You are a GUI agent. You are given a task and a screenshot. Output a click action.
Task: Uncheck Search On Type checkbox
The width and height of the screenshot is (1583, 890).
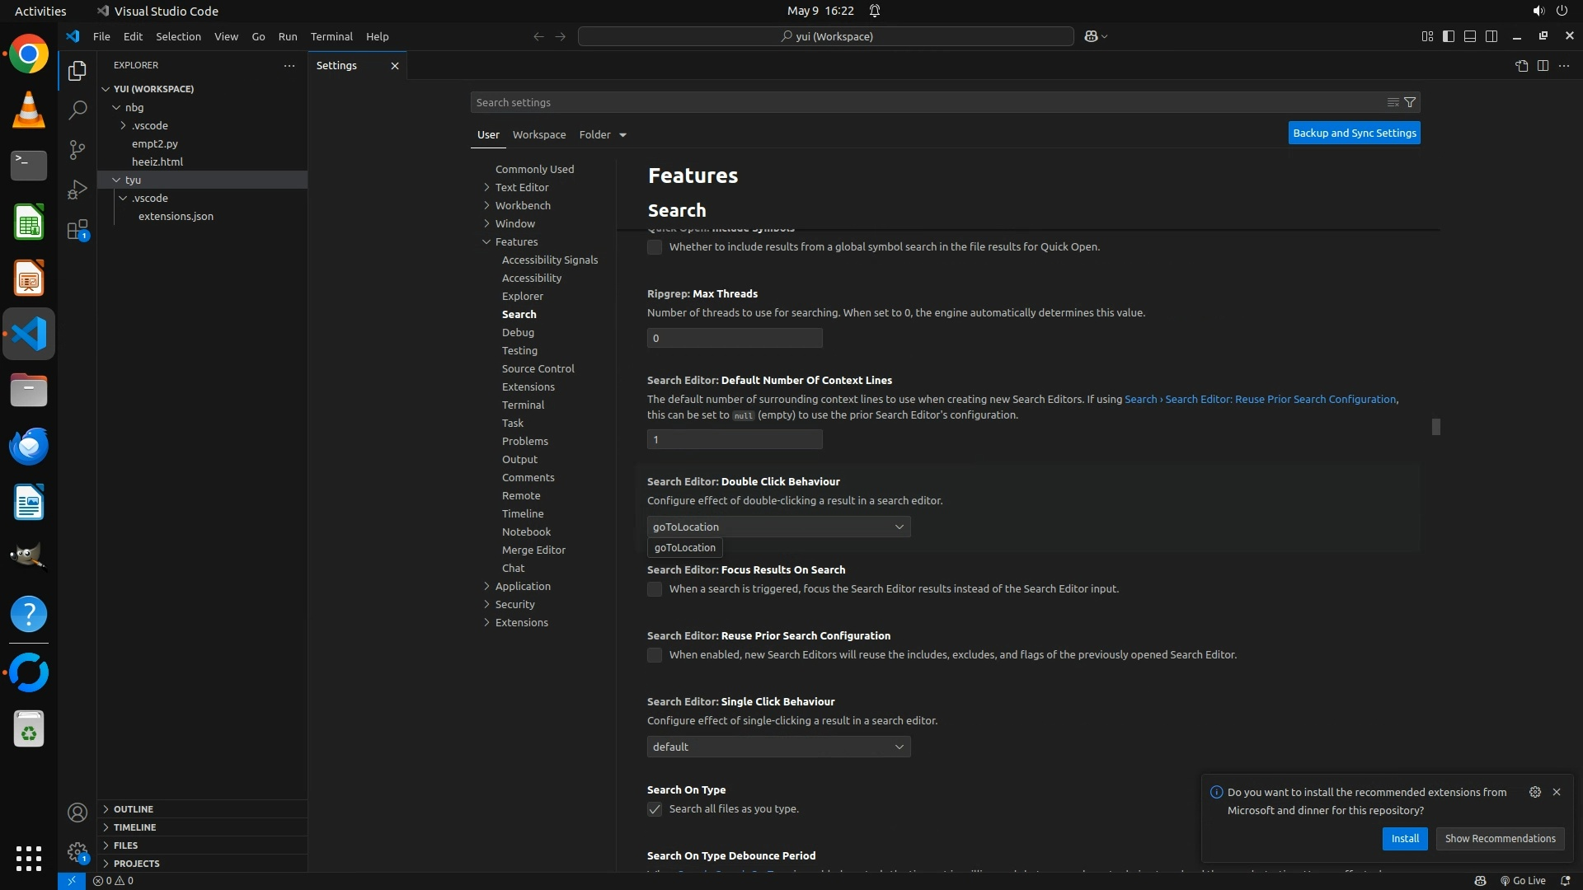click(655, 809)
